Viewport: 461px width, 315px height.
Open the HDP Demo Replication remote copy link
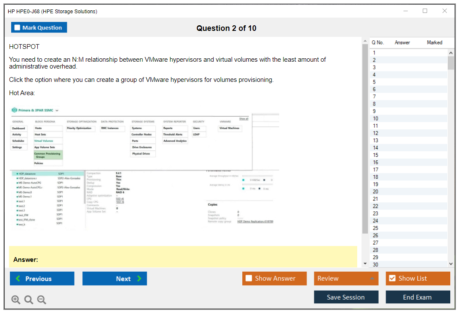coord(255,222)
